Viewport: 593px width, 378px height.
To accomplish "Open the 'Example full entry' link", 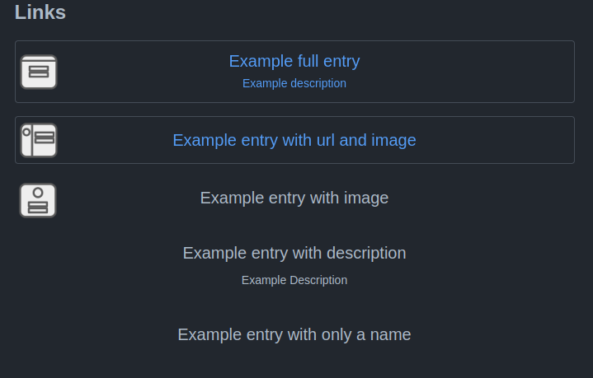I will (x=294, y=61).
